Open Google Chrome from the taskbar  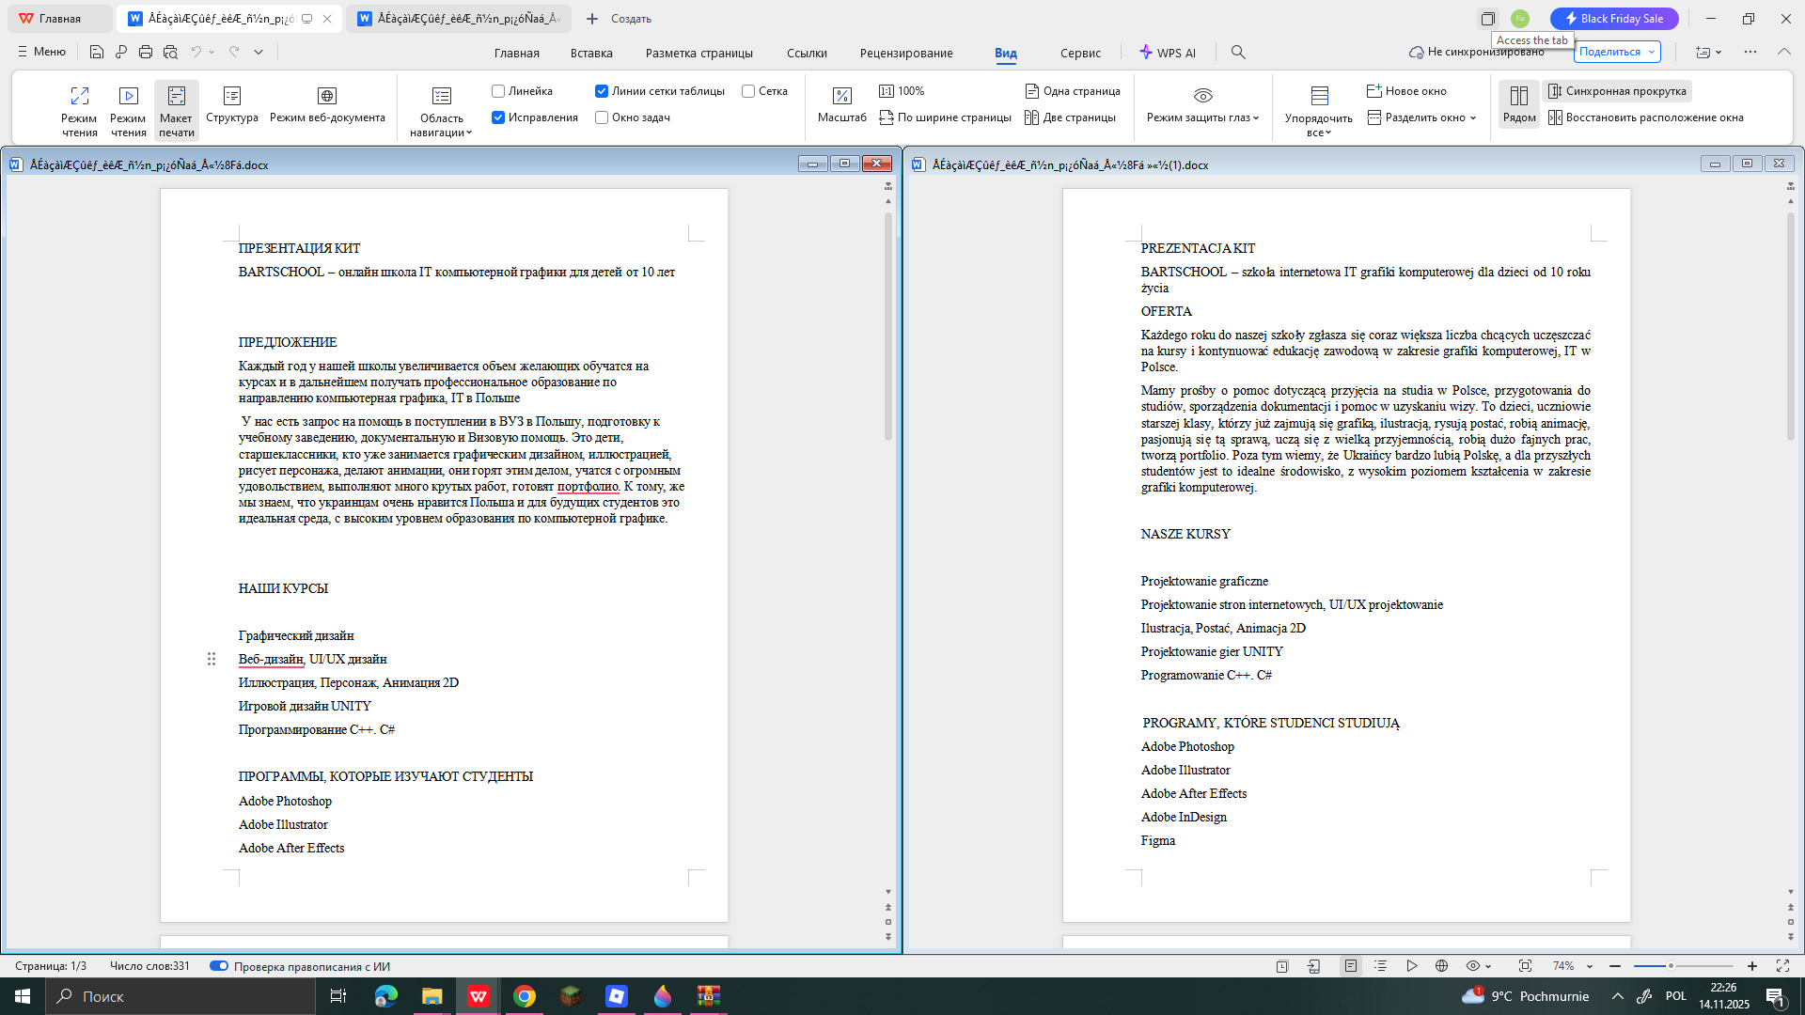click(525, 996)
